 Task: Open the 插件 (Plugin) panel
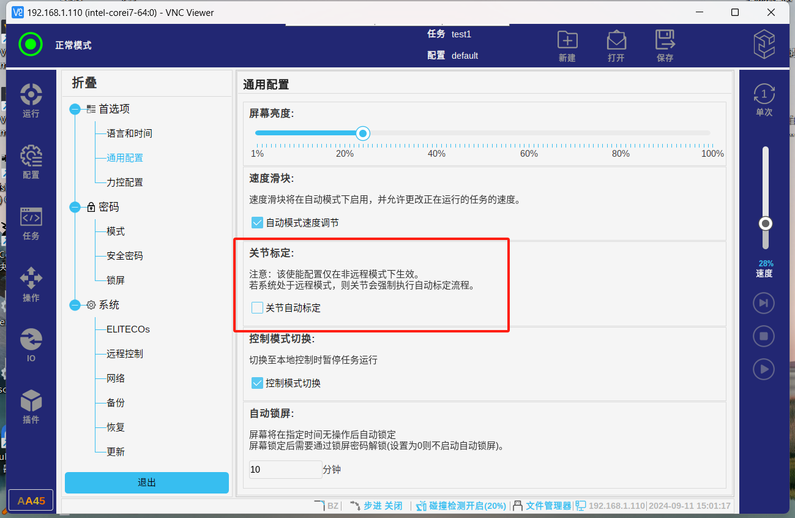tap(31, 407)
